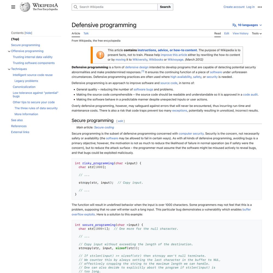
Task: Expand the Tools dropdown menu
Action: click(x=257, y=33)
